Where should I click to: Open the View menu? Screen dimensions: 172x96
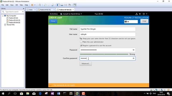click(x=12, y=5)
